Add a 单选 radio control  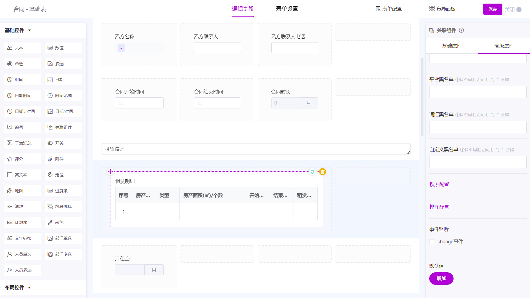23,64
